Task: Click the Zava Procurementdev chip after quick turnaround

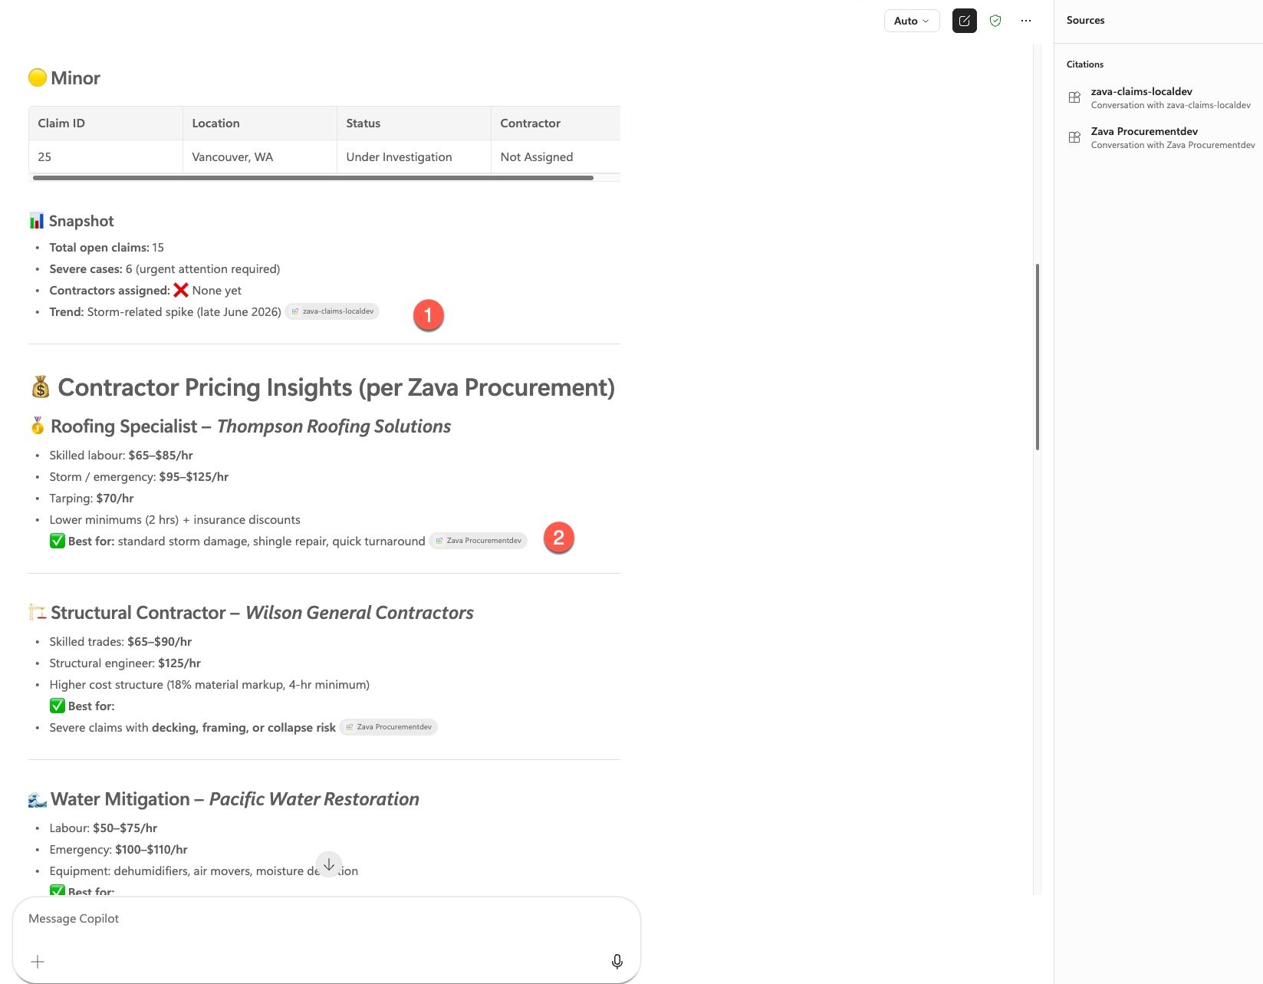Action: (x=478, y=541)
